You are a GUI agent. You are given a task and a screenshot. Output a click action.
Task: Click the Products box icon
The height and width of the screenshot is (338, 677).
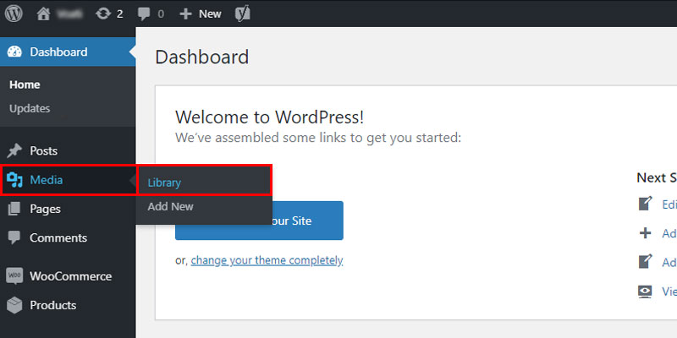pyautogui.click(x=14, y=305)
